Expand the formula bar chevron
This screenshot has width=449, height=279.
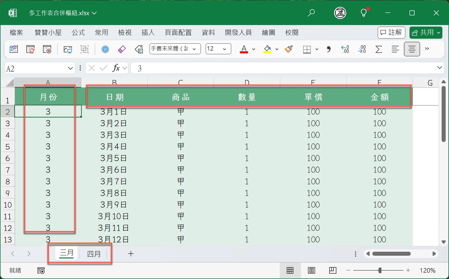point(440,68)
